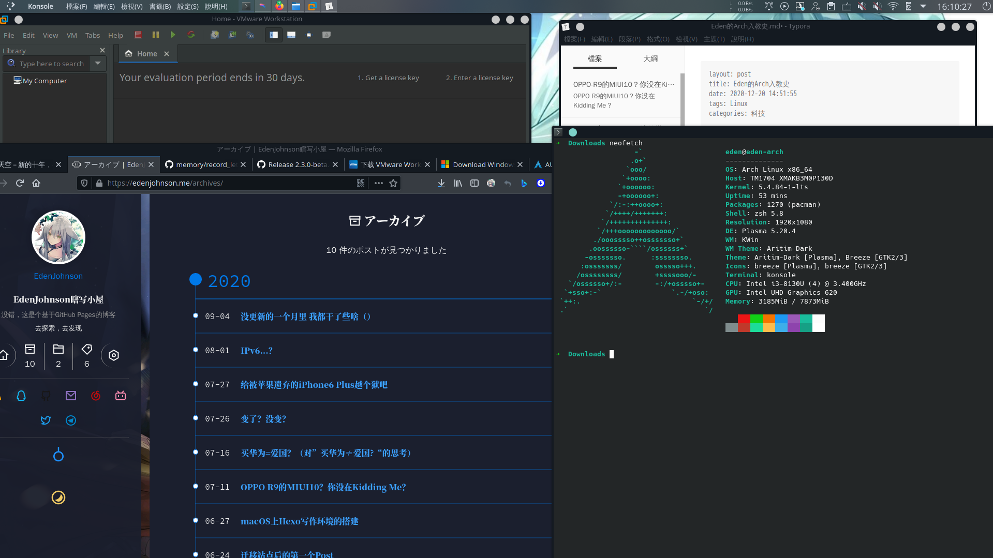The width and height of the screenshot is (993, 558).
Task: Click the VMware power on play button
Action: [x=173, y=35]
